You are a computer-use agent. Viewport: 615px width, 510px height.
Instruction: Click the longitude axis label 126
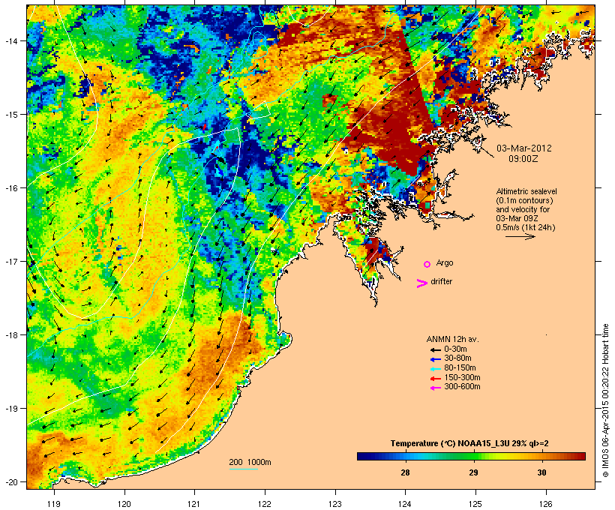(546, 504)
